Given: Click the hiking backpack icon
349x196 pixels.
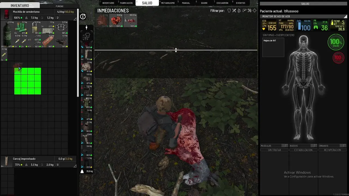Looking at the screenshot, I should tap(6, 15).
